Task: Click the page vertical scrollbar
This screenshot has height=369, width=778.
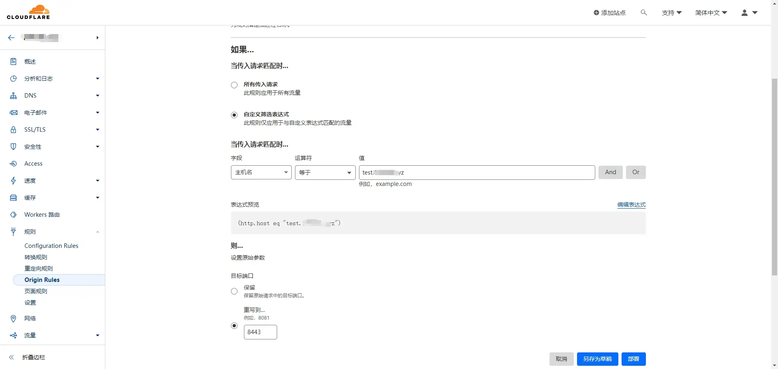Action: 774,177
